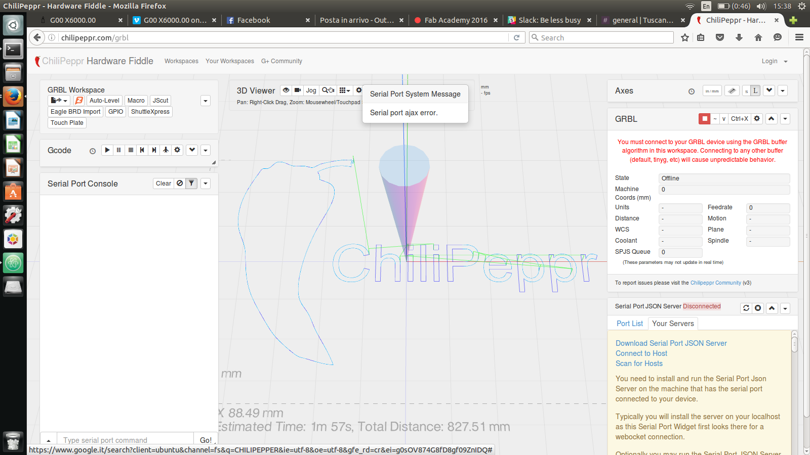The height and width of the screenshot is (455, 810).
Task: Open Gcode widget settings gear
Action: click(177, 150)
